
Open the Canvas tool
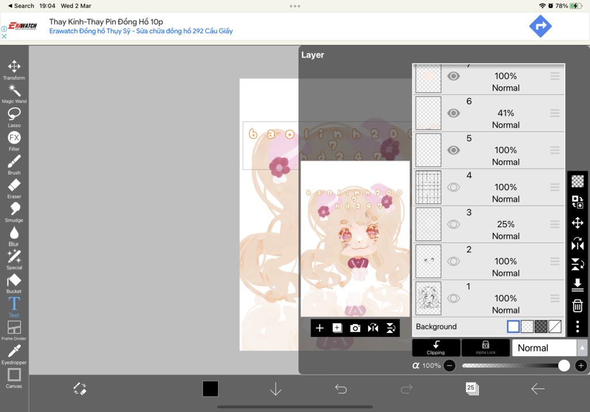pos(14,378)
